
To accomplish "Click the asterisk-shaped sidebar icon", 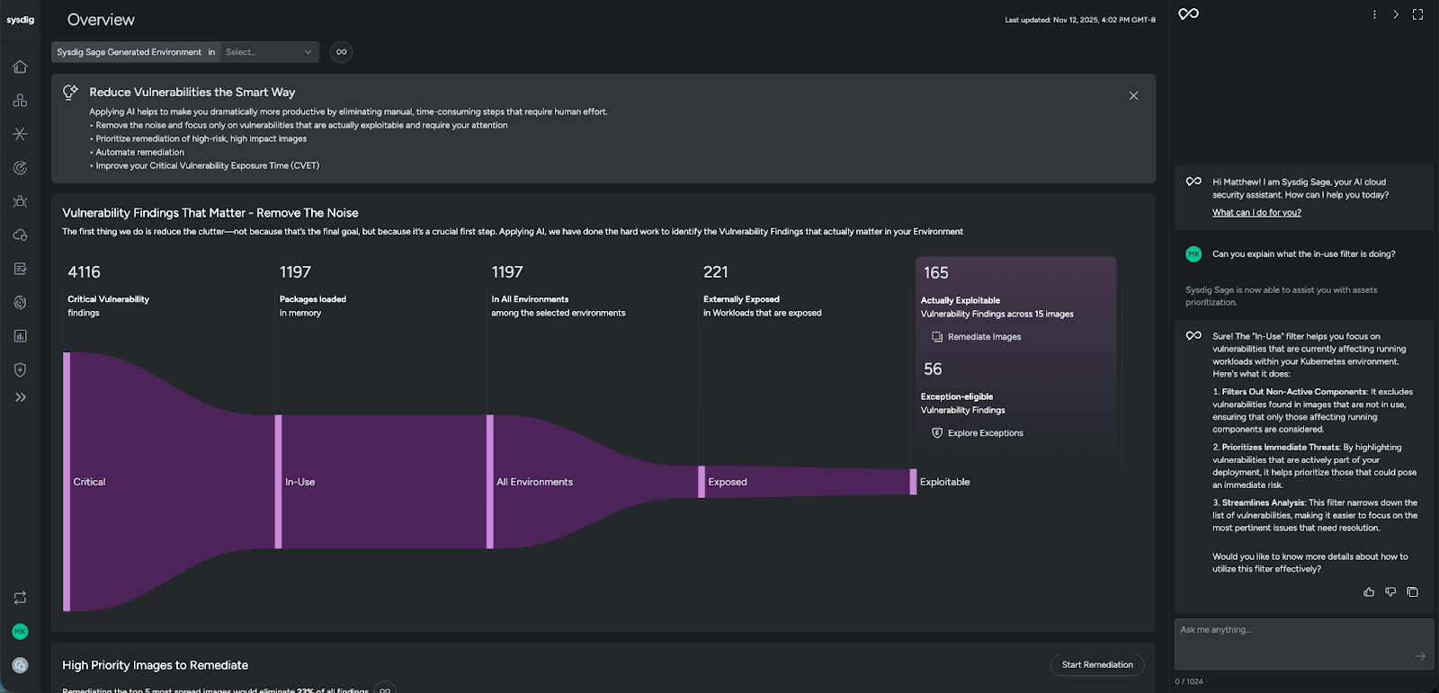I will [x=20, y=134].
